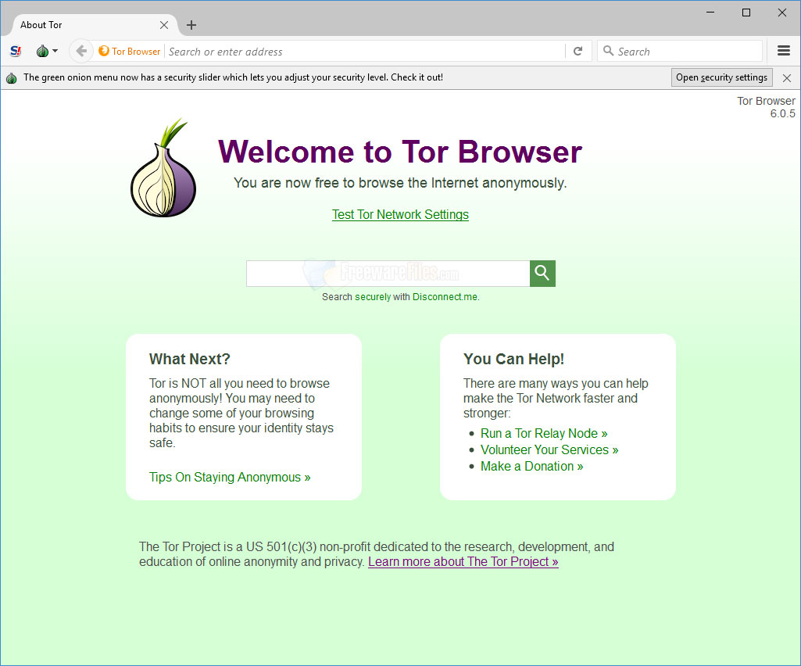The image size is (801, 666).
Task: Close the About Tor tab
Action: (x=164, y=25)
